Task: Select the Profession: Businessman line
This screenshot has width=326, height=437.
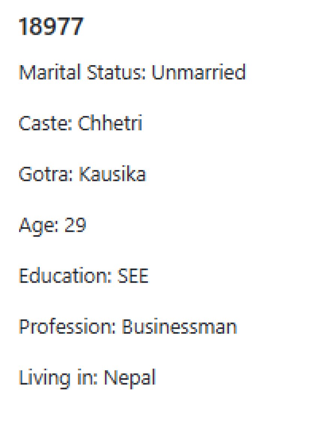Action: tap(128, 327)
